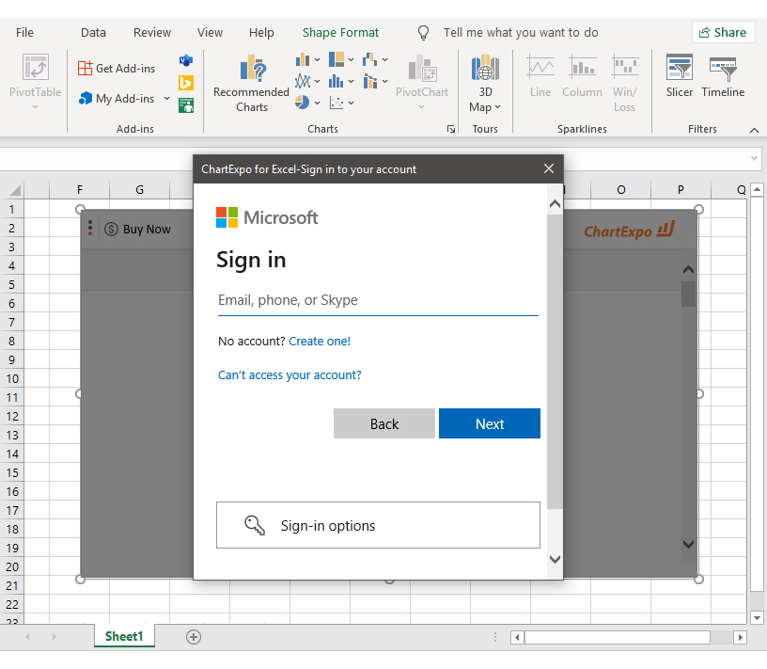Open the File menu

point(24,32)
